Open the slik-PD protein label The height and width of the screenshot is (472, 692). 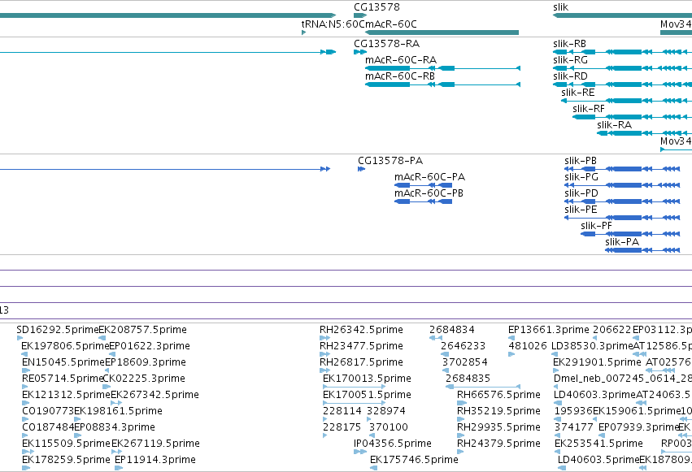(x=581, y=193)
